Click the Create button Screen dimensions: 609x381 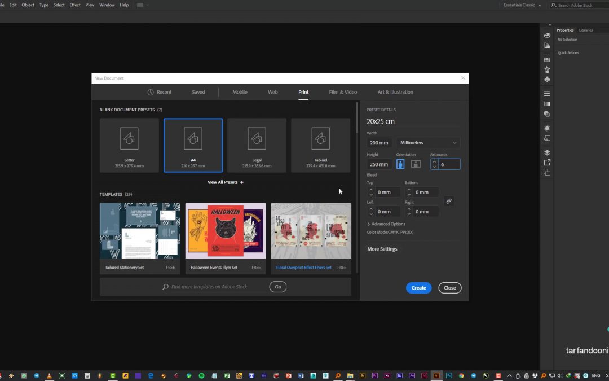click(x=418, y=288)
